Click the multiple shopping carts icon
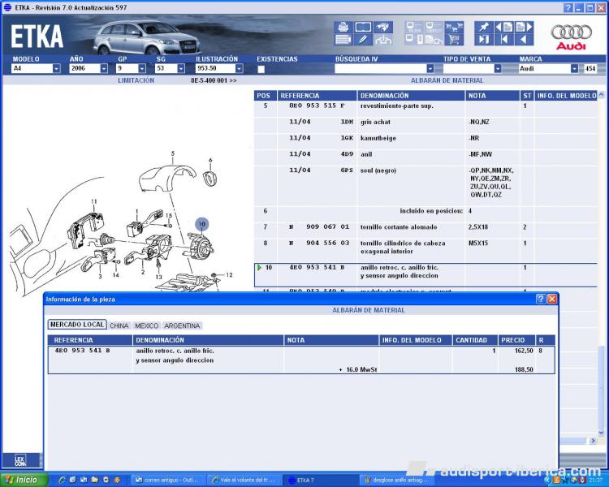Screen dimensions: 609x487 pos(454,27)
